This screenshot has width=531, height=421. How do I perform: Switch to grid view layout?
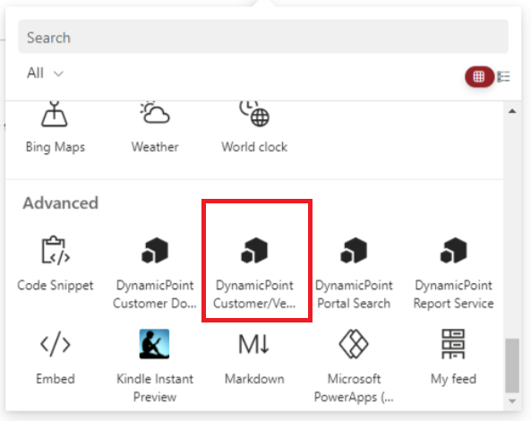pyautogui.click(x=479, y=76)
